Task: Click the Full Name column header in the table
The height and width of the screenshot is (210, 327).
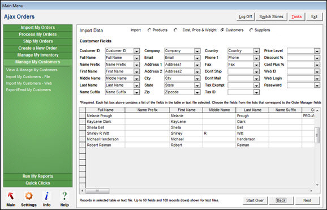Action: point(105,110)
